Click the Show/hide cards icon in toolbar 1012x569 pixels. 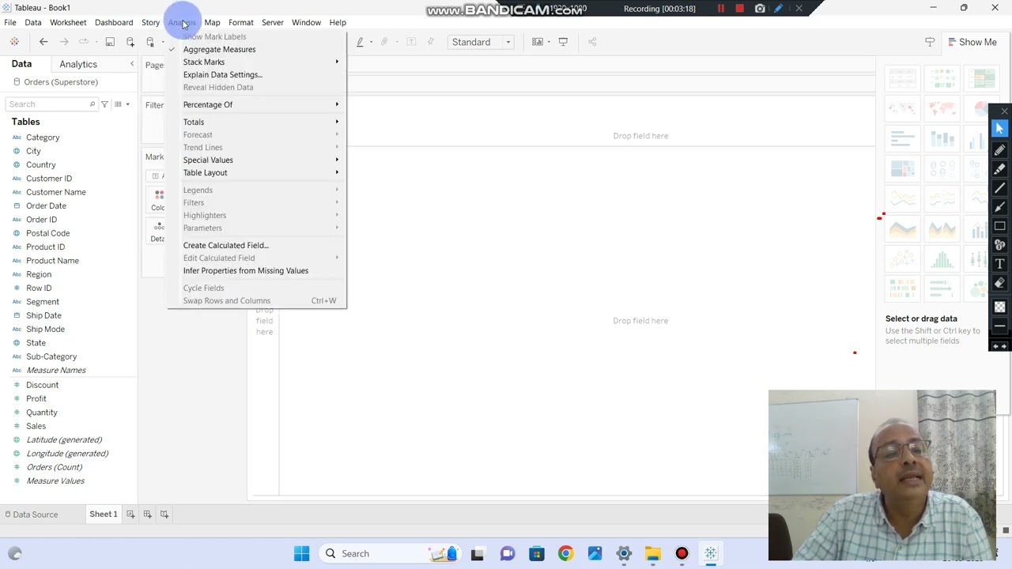click(x=537, y=42)
